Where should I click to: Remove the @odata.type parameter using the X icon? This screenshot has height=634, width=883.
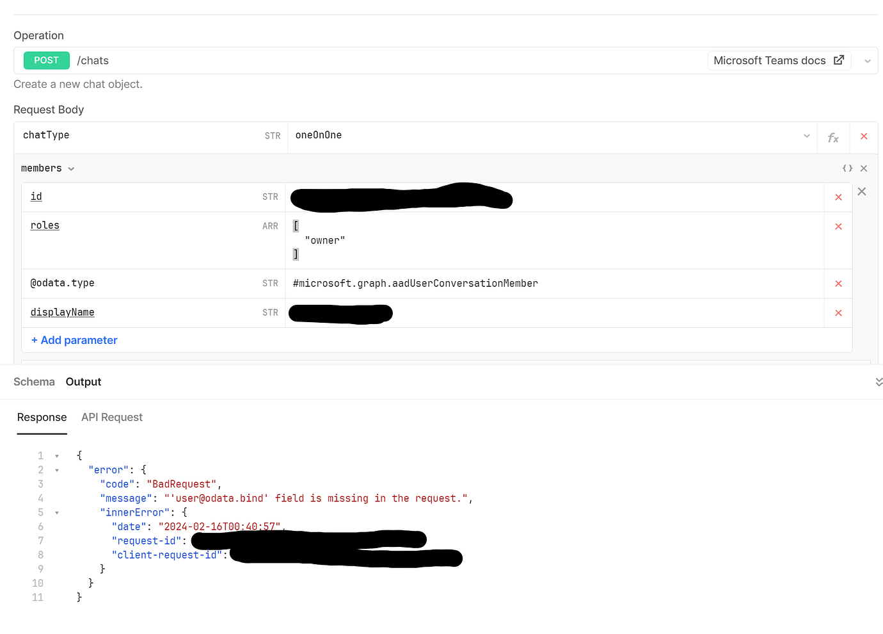[838, 283]
